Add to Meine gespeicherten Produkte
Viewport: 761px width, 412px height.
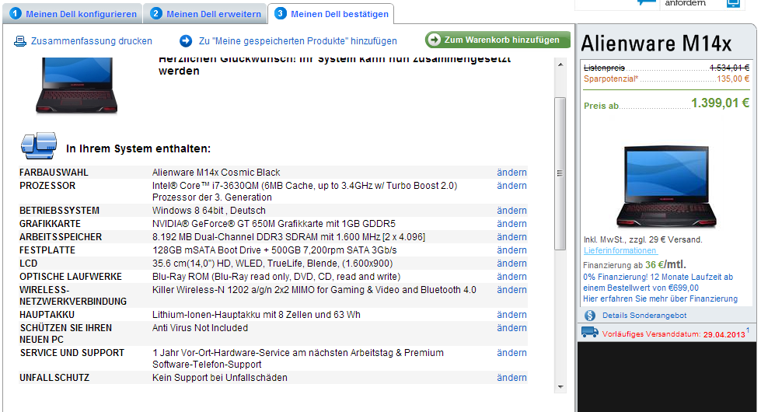click(x=298, y=41)
